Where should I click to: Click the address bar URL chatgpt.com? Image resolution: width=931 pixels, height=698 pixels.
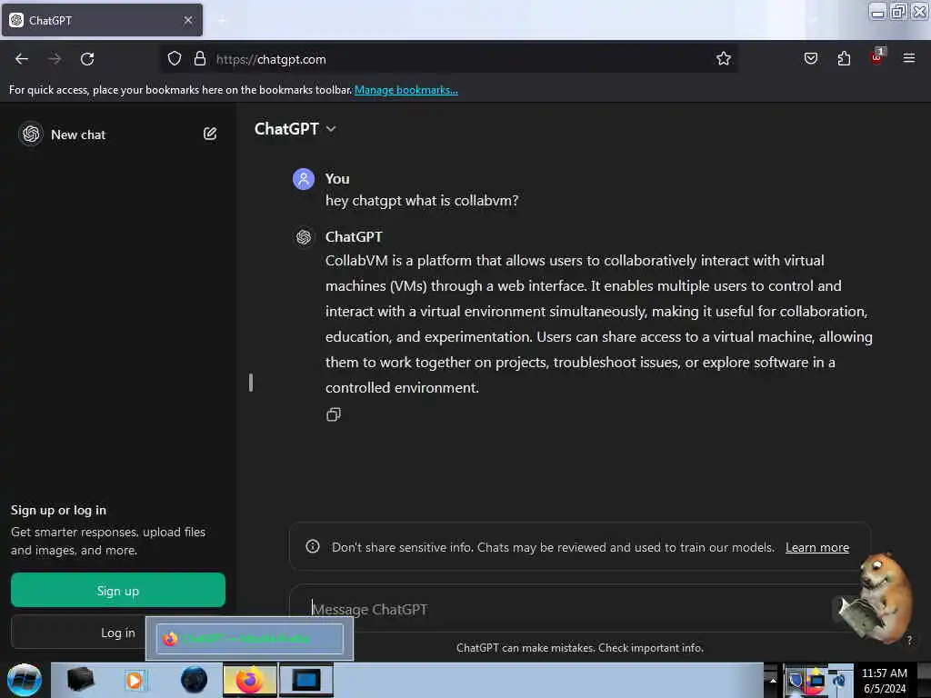coord(271,59)
